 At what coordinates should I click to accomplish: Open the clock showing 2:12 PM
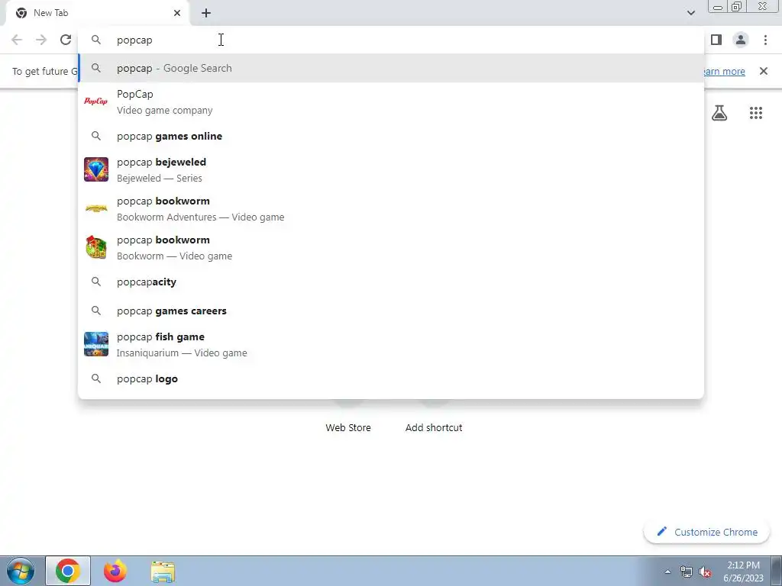[743, 572]
